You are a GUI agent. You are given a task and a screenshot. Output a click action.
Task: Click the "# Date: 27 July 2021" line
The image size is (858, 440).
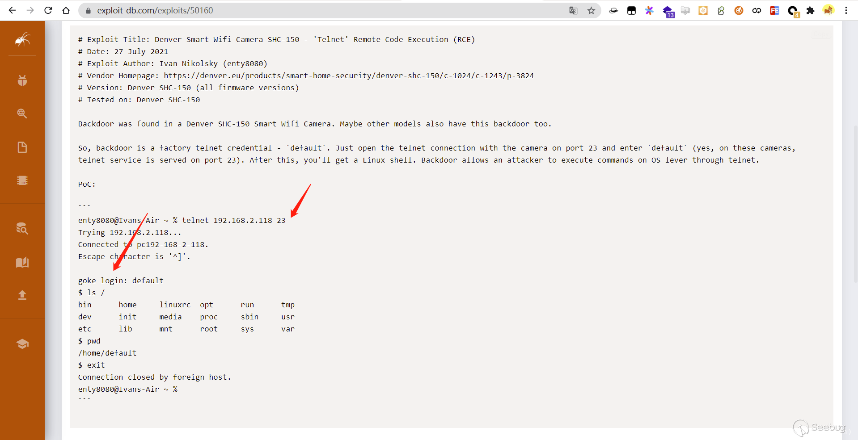coord(123,51)
